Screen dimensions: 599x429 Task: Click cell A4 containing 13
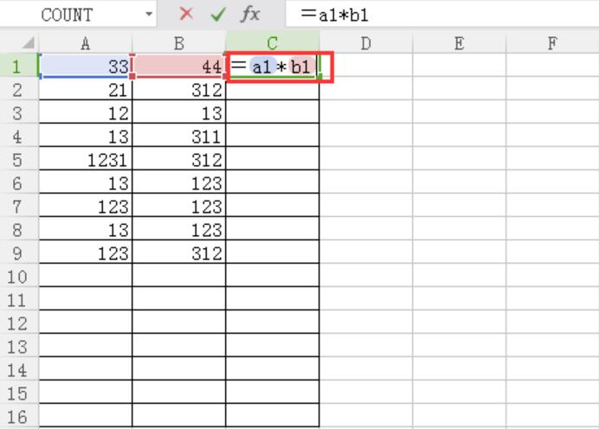(x=86, y=135)
